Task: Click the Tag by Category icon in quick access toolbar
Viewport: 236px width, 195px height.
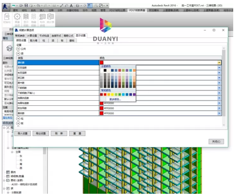Action: (x=66, y=6)
